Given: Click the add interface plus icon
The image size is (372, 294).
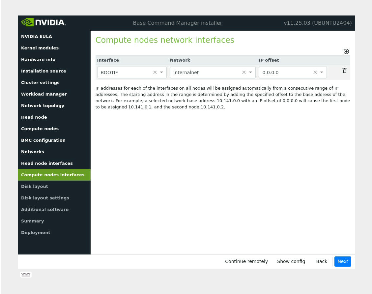Looking at the screenshot, I should 346,51.
